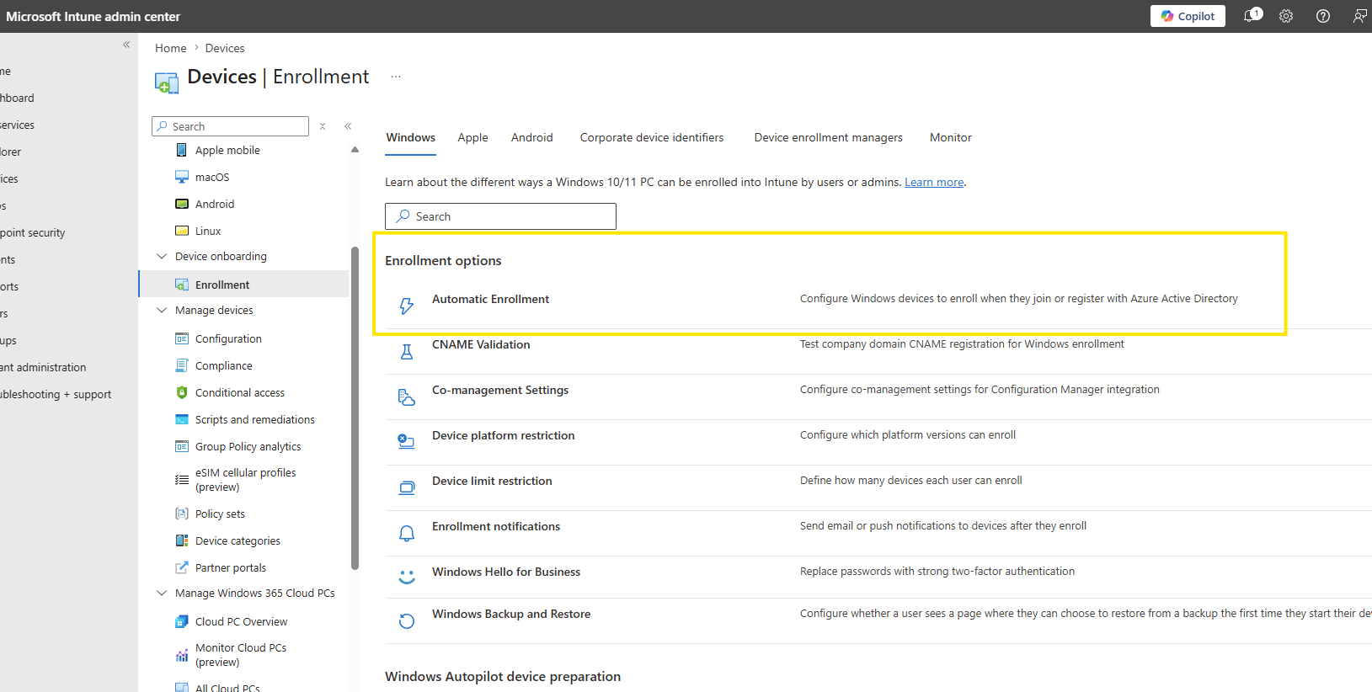Open CNAME Validation option
The height and width of the screenshot is (692, 1372).
point(481,344)
